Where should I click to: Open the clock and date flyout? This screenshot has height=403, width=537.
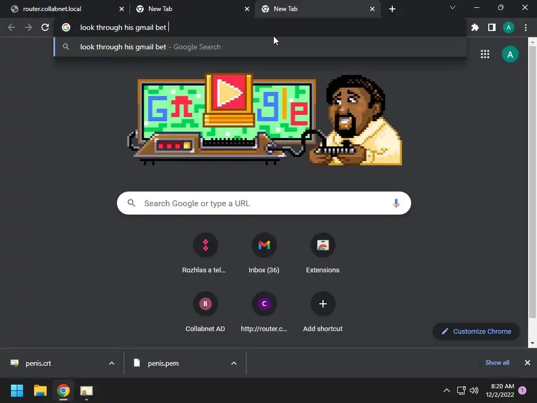point(500,390)
